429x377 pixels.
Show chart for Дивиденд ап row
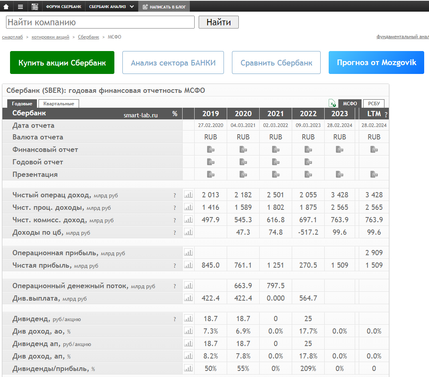click(189, 343)
